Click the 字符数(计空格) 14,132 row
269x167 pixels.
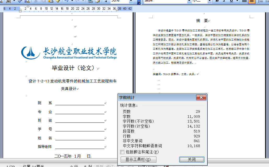click(161, 126)
